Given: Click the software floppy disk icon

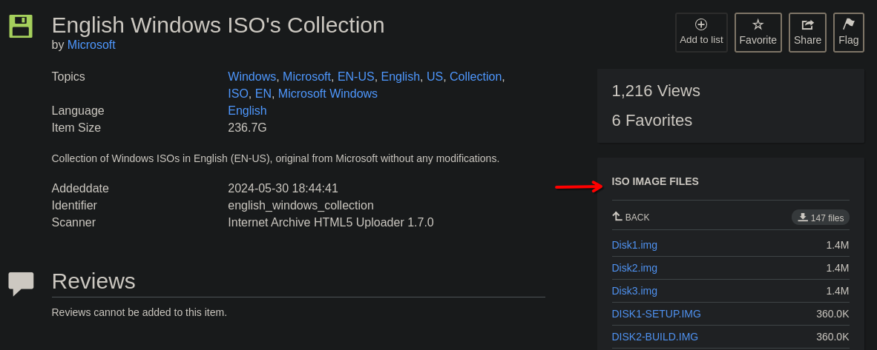Looking at the screenshot, I should [21, 26].
